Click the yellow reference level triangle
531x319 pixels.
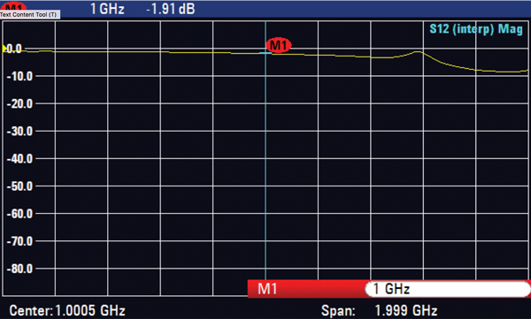coord(4,49)
